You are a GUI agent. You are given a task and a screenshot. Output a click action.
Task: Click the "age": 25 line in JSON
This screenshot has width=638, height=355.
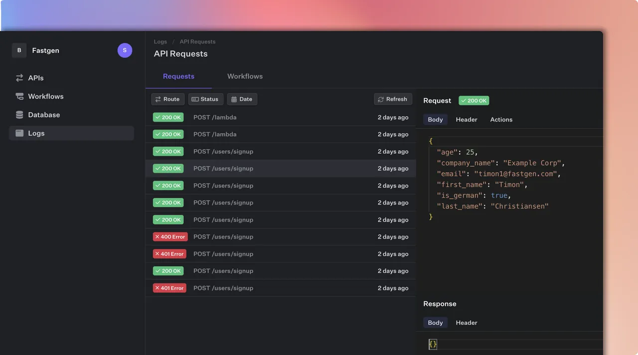click(457, 152)
